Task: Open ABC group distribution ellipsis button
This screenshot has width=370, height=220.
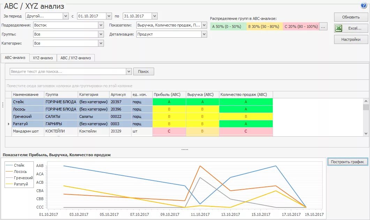Action: [323, 26]
